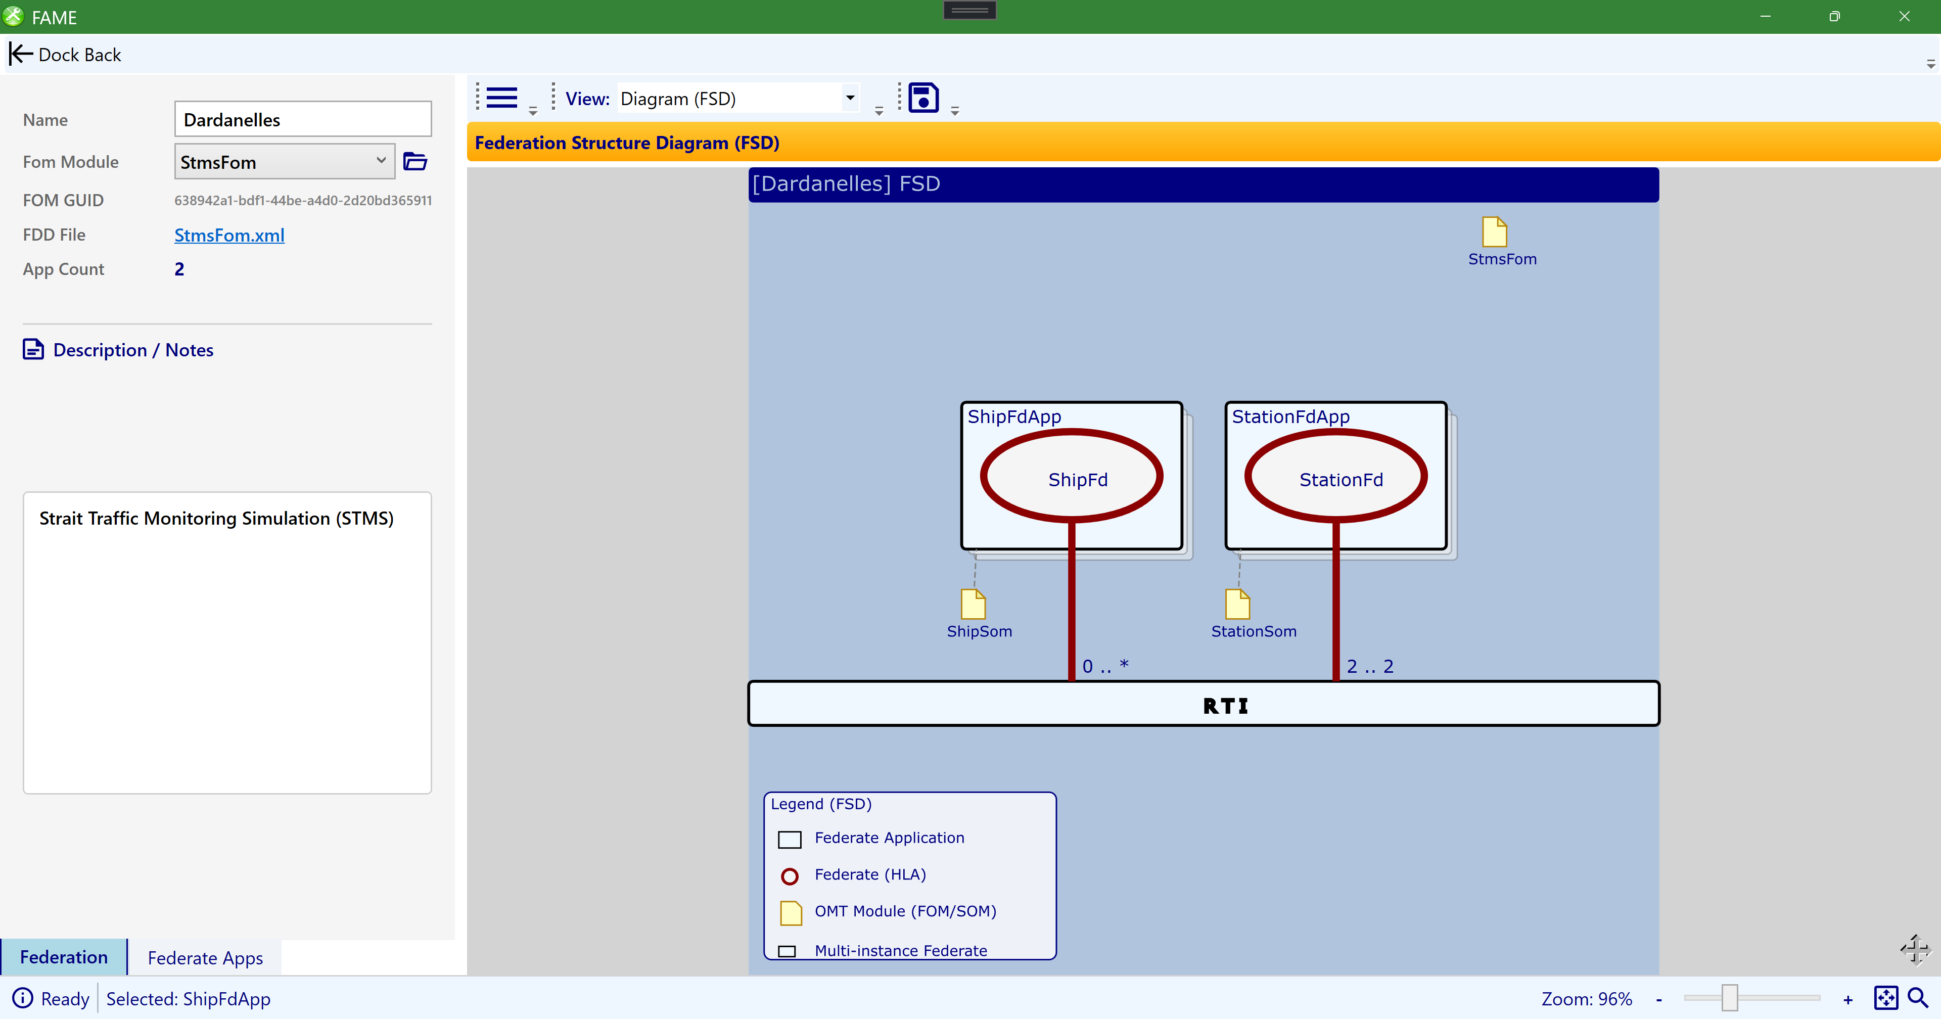Click the Legend (FSD) title

pos(820,804)
